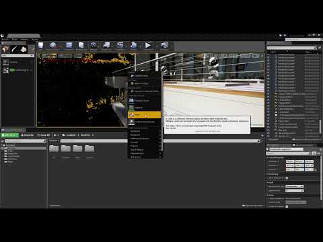The width and height of the screenshot is (323, 242).
Task: Open the Source Control toolbar button
Action: point(53,46)
